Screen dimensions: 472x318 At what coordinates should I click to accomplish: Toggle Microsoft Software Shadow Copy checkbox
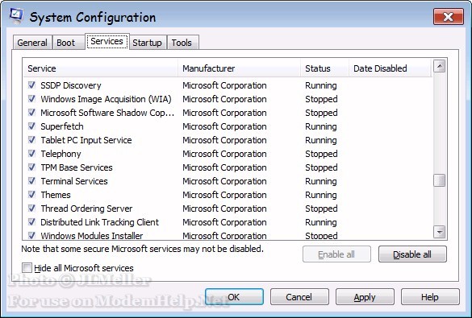click(31, 112)
